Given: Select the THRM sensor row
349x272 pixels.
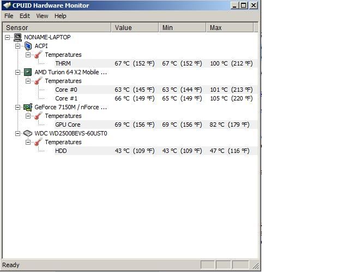Looking at the screenshot, I should pos(156,63).
